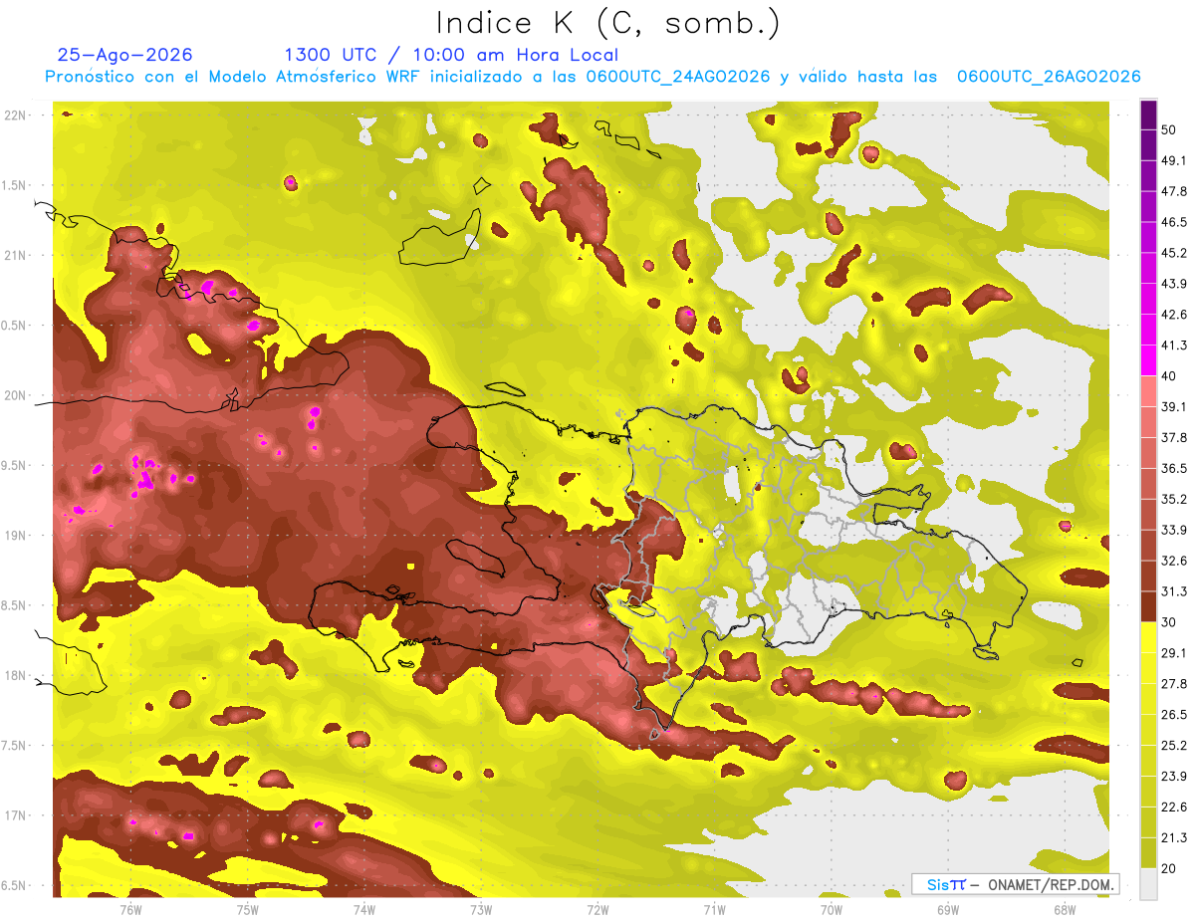Click the colorbar value "31.3"
This screenshot has width=1195, height=923.
click(x=1173, y=591)
